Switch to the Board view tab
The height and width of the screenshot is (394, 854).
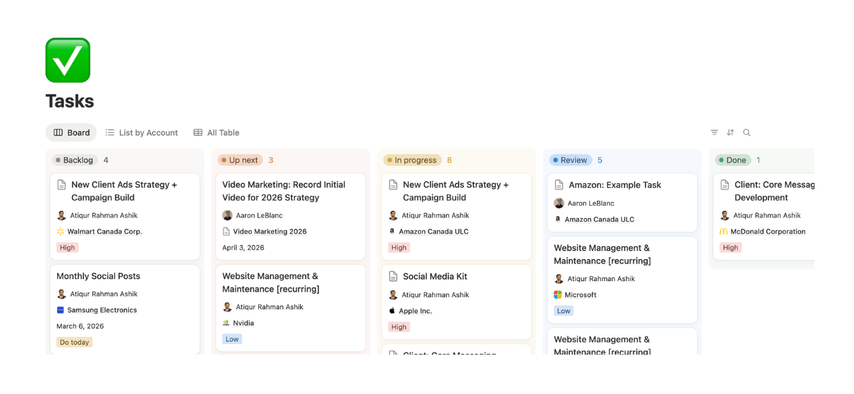71,133
